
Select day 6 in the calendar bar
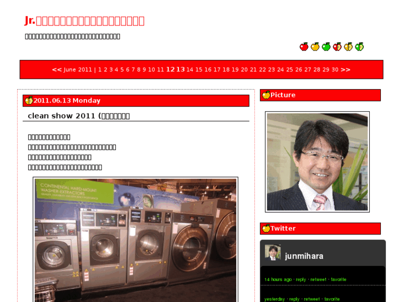point(127,70)
